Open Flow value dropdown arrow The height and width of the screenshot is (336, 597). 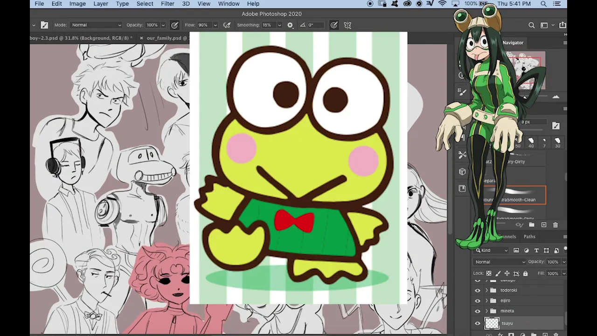tap(215, 25)
